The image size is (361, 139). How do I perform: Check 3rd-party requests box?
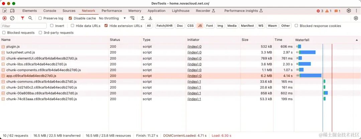40,33
